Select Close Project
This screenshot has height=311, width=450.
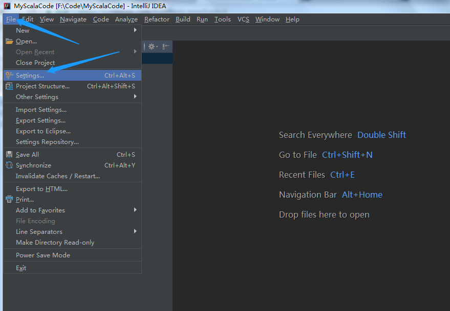72,62
